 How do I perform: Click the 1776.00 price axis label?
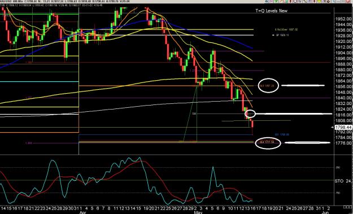(343, 143)
